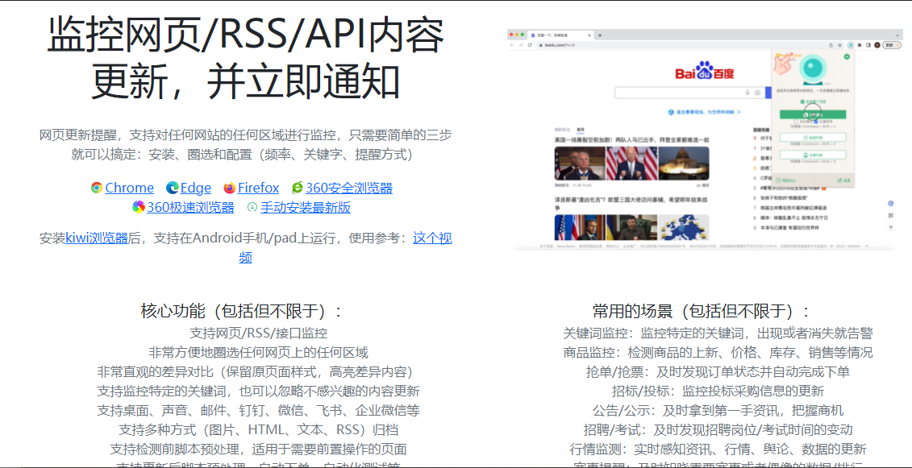Click the line 支持网页/RSS/接口监控
Image resolution: width=912 pixels, height=468 pixels.
tap(259, 333)
